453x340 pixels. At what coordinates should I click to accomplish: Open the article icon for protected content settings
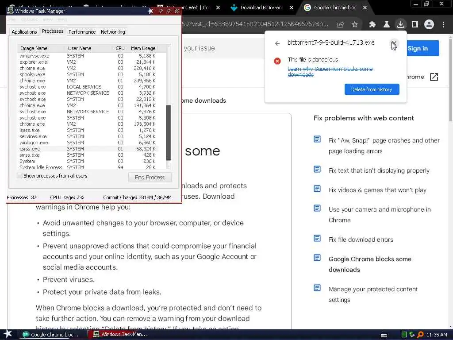317,288
